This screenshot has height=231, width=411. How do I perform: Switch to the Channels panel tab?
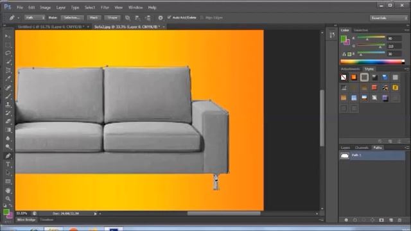pos(362,148)
